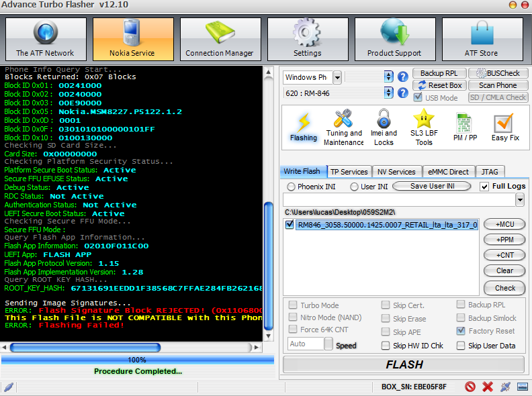Enable Skip User Data checkbox
This screenshot has height=396, width=532.
pyautogui.click(x=461, y=346)
